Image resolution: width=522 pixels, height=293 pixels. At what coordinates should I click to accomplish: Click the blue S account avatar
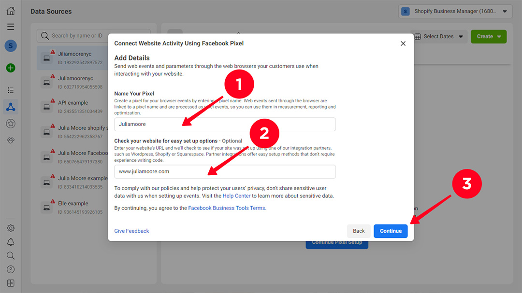11,45
